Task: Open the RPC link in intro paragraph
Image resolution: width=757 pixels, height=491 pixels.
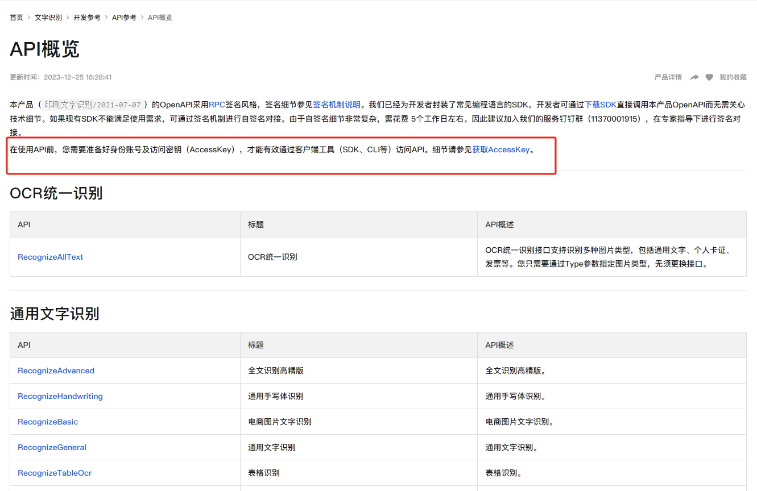Action: [x=217, y=105]
